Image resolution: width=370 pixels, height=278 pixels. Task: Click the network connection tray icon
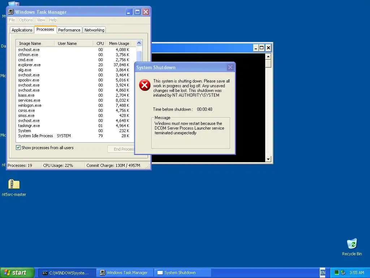pos(343,273)
